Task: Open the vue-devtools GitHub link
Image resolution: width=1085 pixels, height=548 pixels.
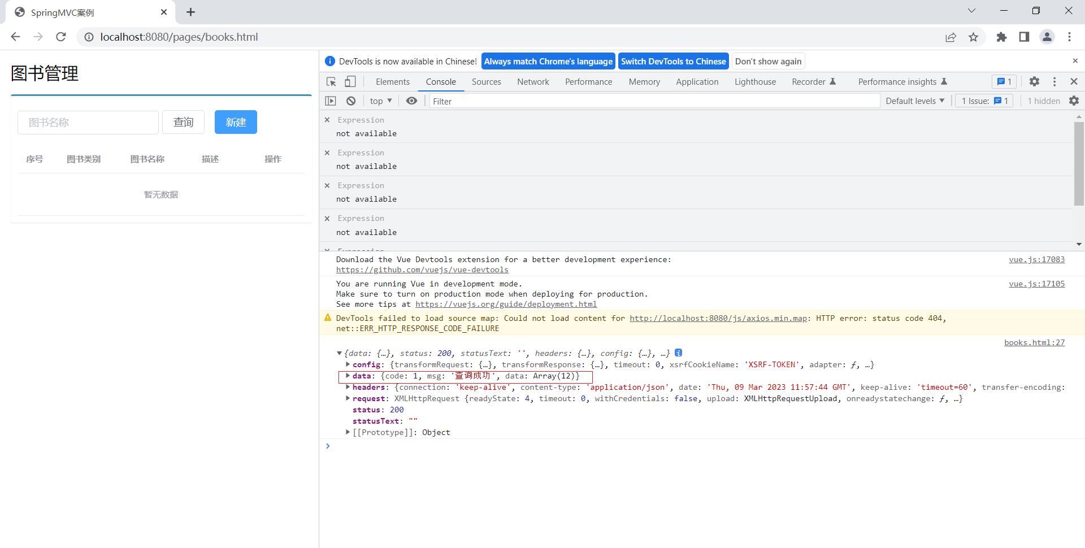Action: [422, 270]
